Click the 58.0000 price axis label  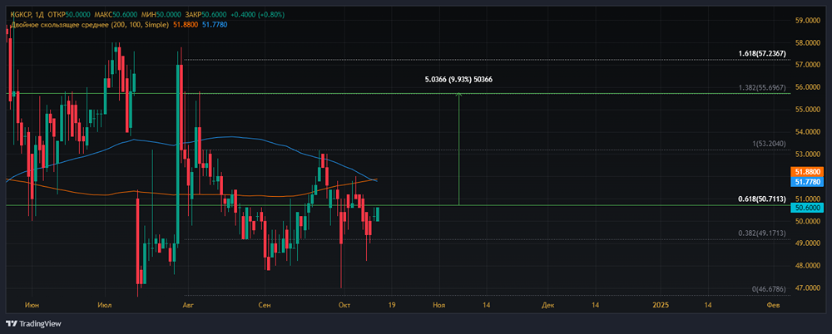click(x=806, y=43)
